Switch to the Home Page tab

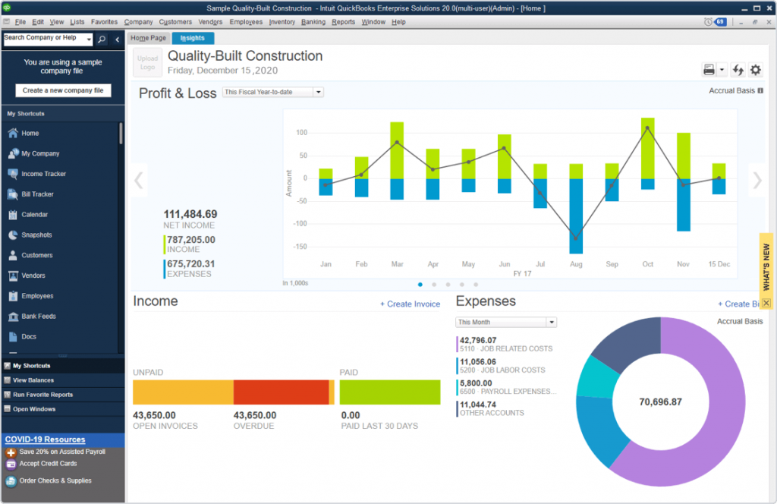click(x=148, y=37)
